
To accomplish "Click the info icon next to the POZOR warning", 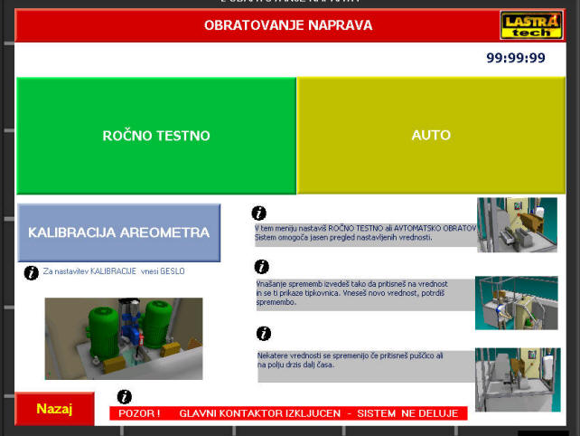I will (125, 396).
